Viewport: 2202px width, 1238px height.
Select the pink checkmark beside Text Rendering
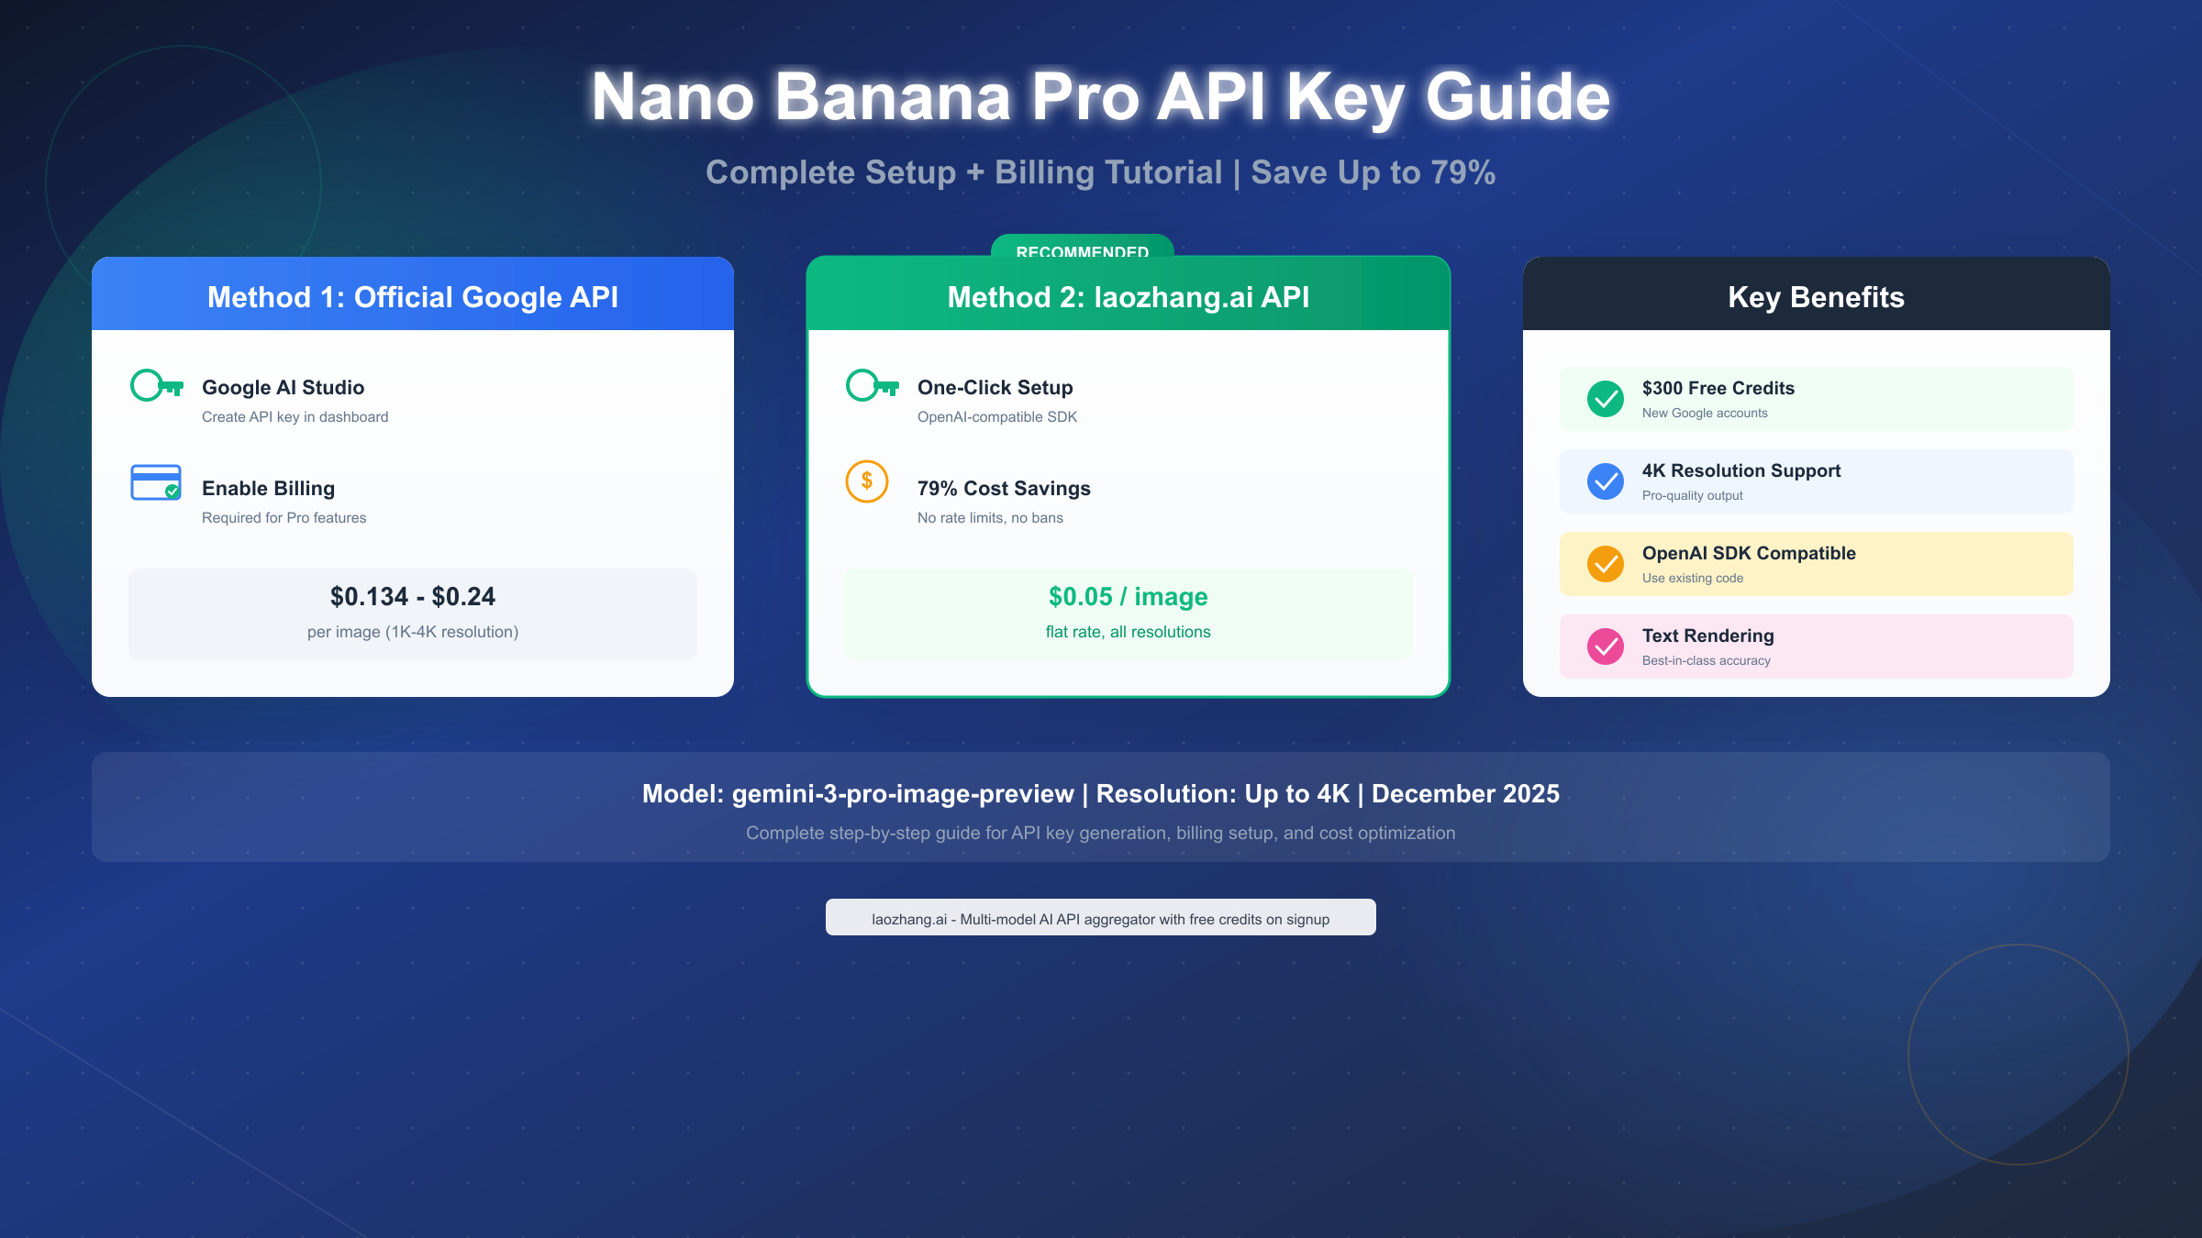coord(1605,646)
